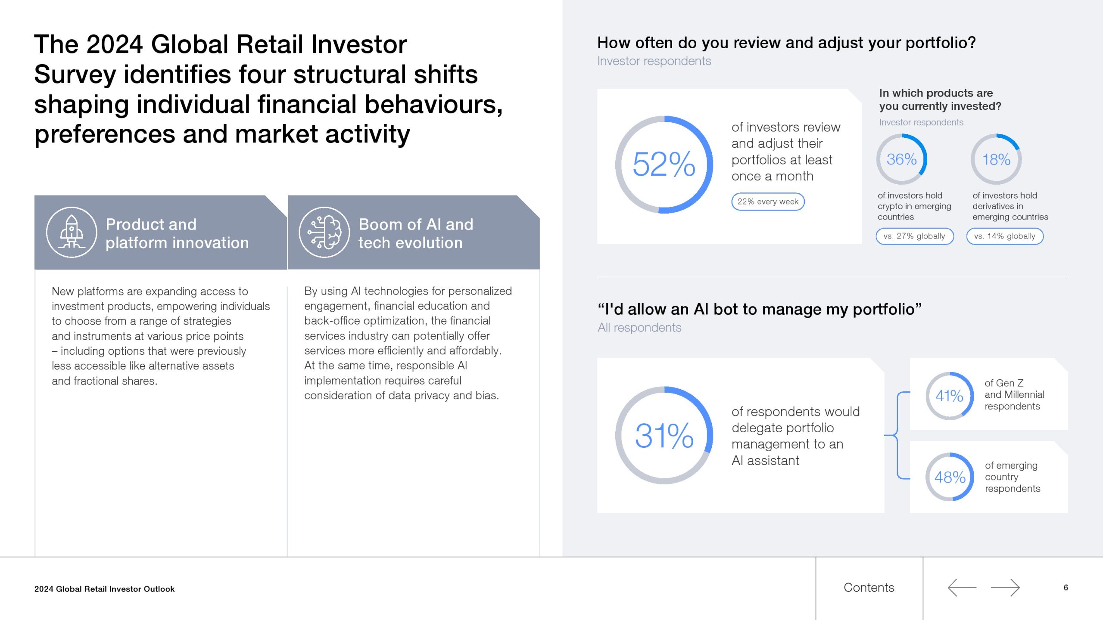1103x620 pixels.
Task: Click the portfolio review question heading
Action: [x=786, y=43]
